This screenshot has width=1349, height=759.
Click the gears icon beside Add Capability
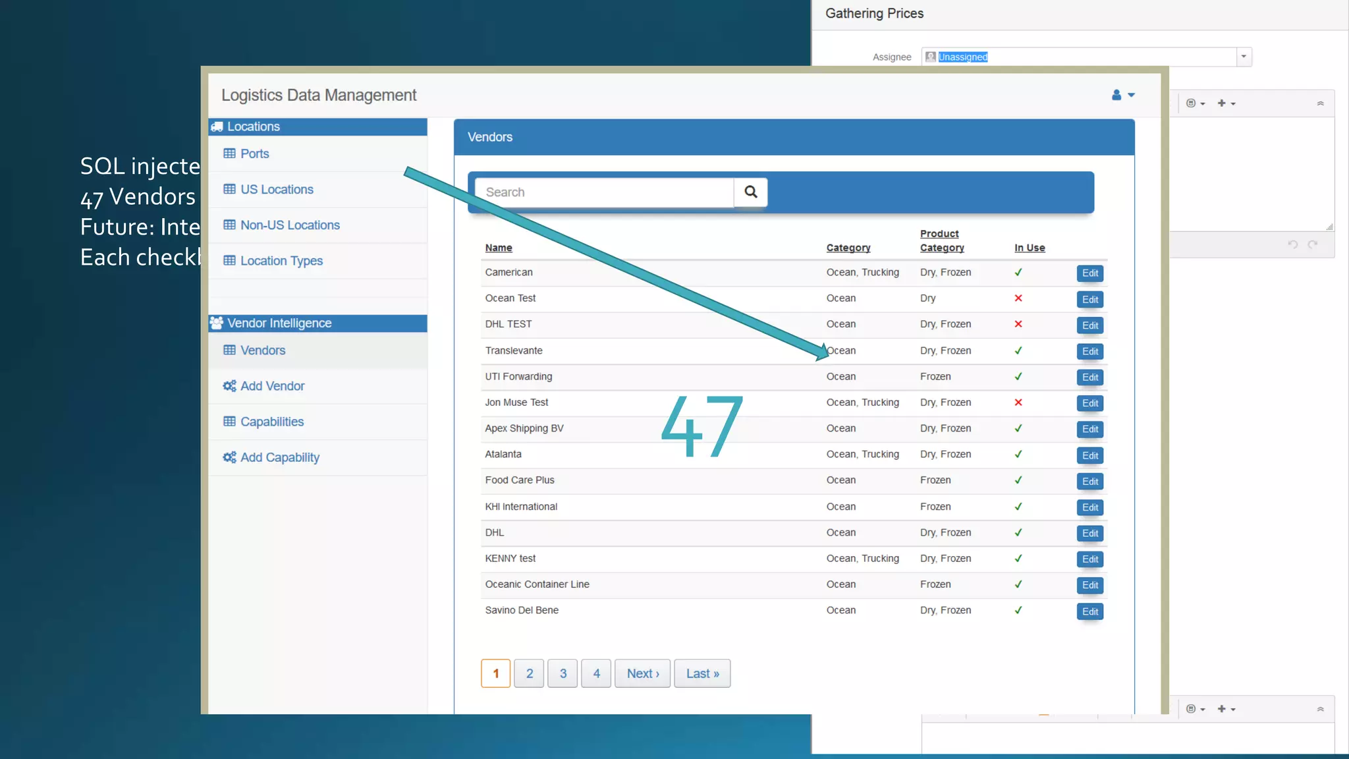[x=229, y=457]
